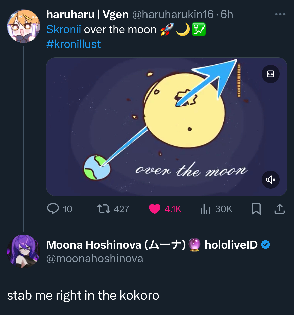The width and height of the screenshot is (294, 315).
Task: Unmute the video sound
Action: [271, 180]
